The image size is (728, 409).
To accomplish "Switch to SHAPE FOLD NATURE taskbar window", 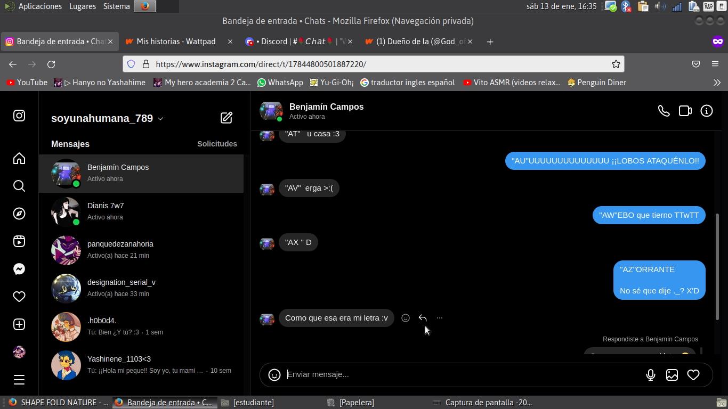I will pos(57,403).
